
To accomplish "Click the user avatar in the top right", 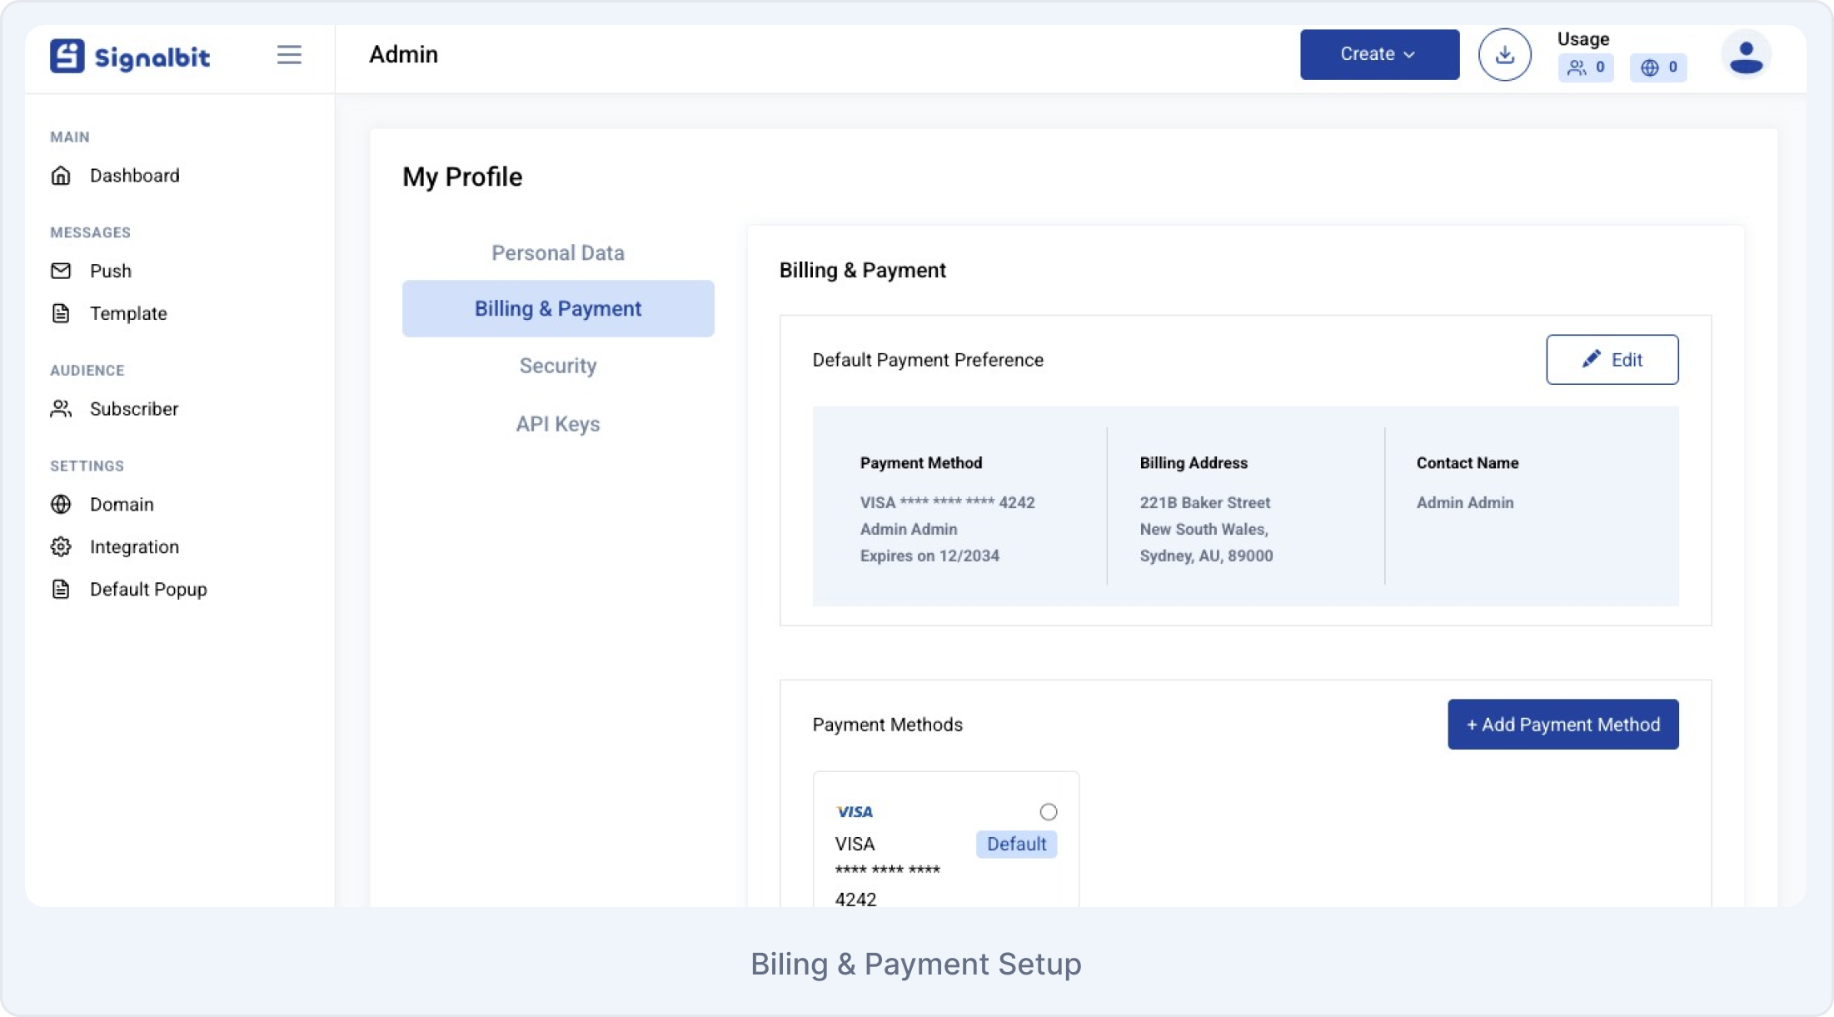I will 1746,54.
